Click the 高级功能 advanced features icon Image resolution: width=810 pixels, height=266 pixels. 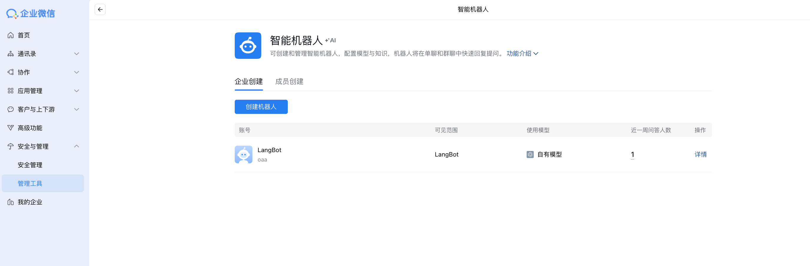10,127
